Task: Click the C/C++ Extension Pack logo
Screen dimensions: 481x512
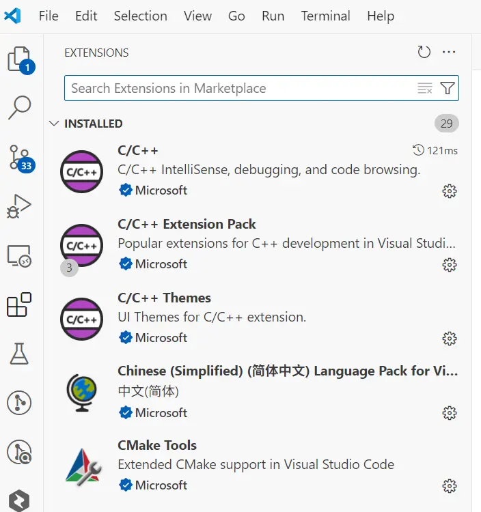Action: pos(82,246)
